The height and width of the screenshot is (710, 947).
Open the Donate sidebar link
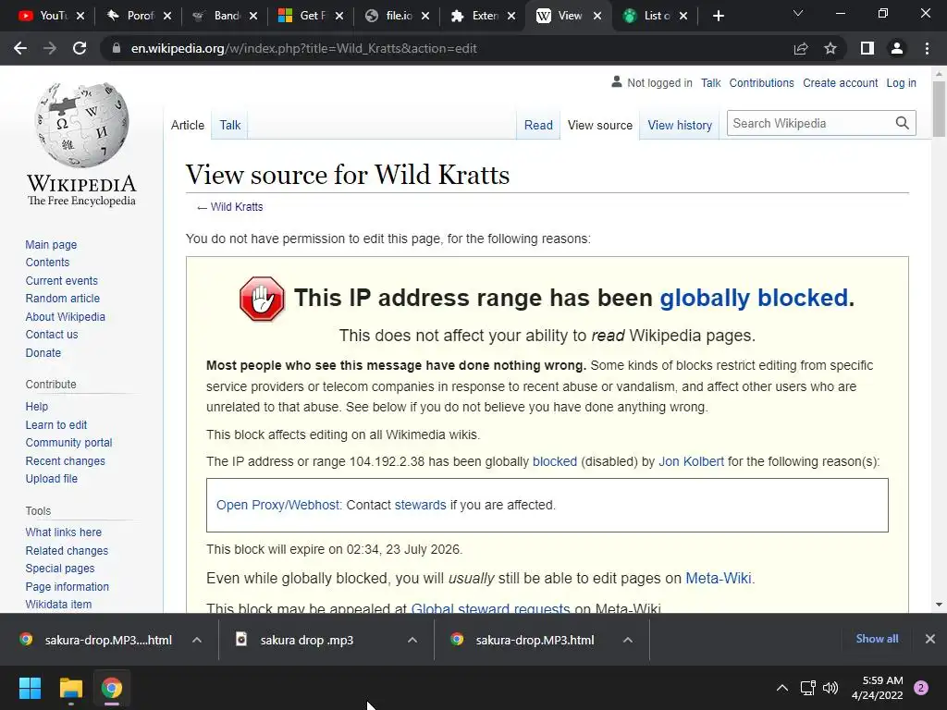pos(43,352)
